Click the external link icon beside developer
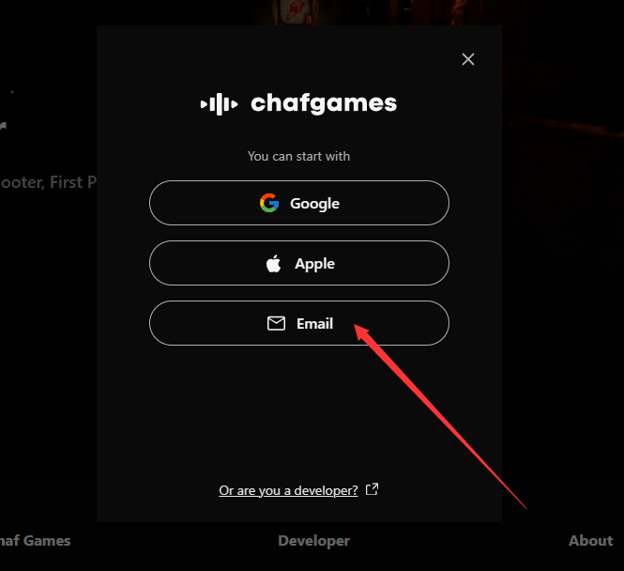 pos(373,489)
